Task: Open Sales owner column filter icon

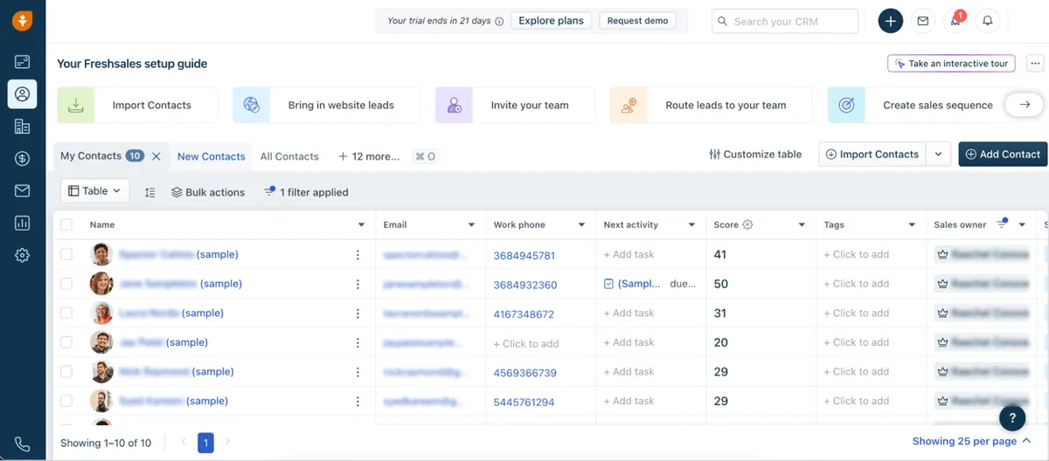Action: pos(1003,224)
